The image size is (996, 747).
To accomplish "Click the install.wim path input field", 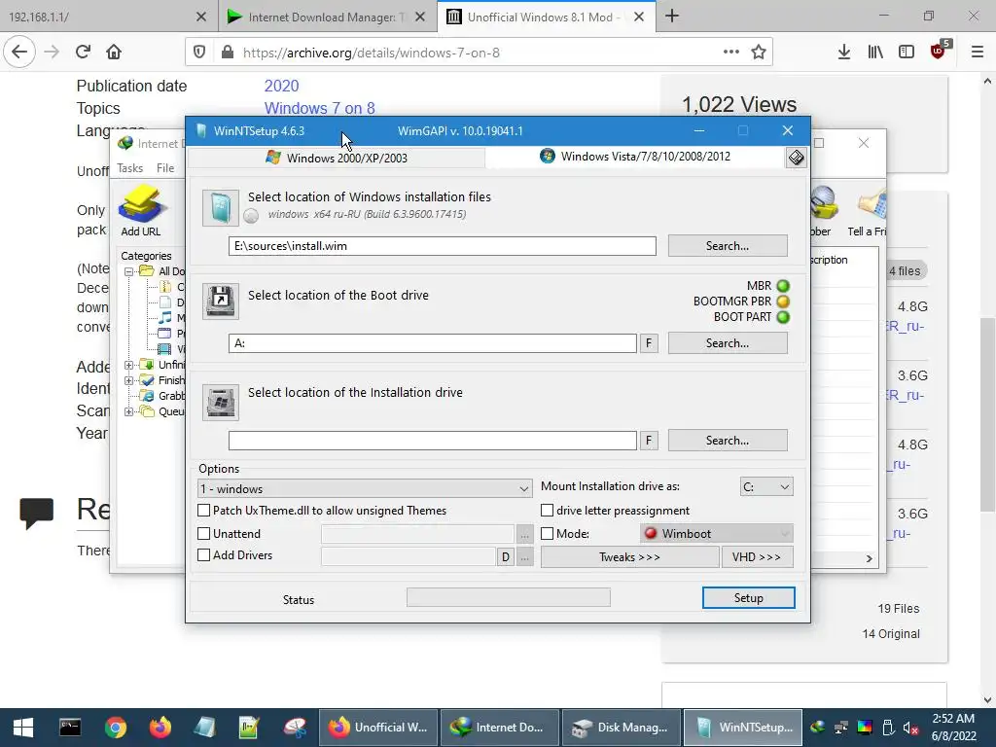I will pos(443,246).
